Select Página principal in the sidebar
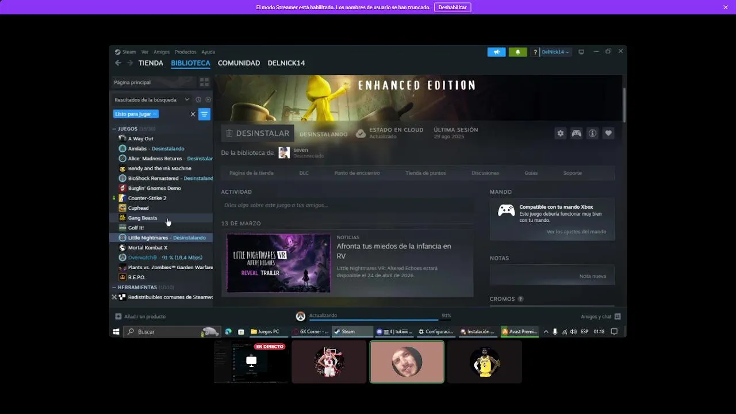Image resolution: width=736 pixels, height=414 pixels. coord(153,82)
